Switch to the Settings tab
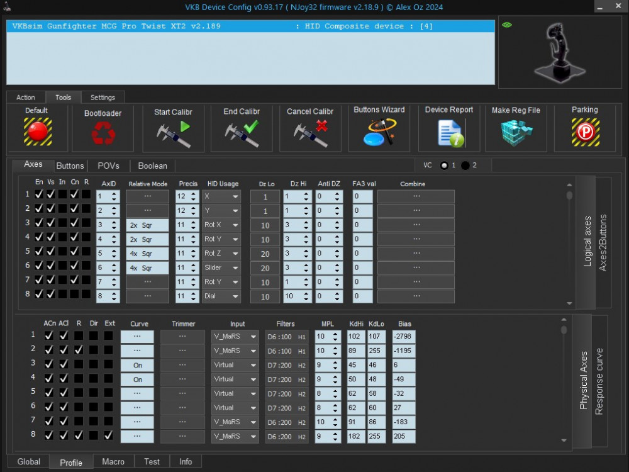Screen dimensions: 629x472 (x=103, y=98)
